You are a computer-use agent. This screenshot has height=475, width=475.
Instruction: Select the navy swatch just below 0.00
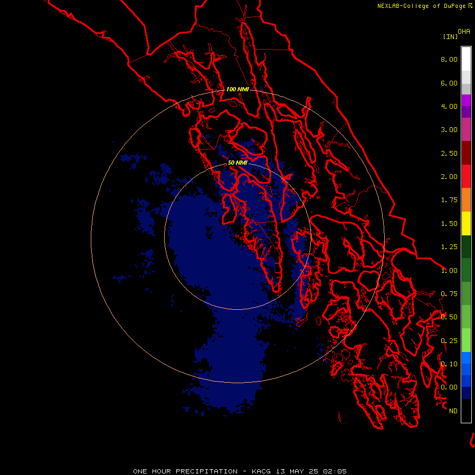coord(466,393)
